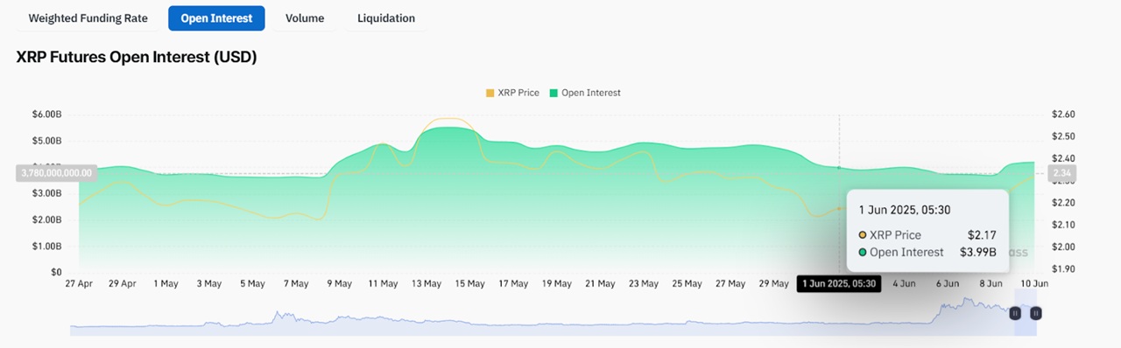Click the yellow XRP Price dot in tooltip
The width and height of the screenshot is (1121, 348).
tap(863, 235)
